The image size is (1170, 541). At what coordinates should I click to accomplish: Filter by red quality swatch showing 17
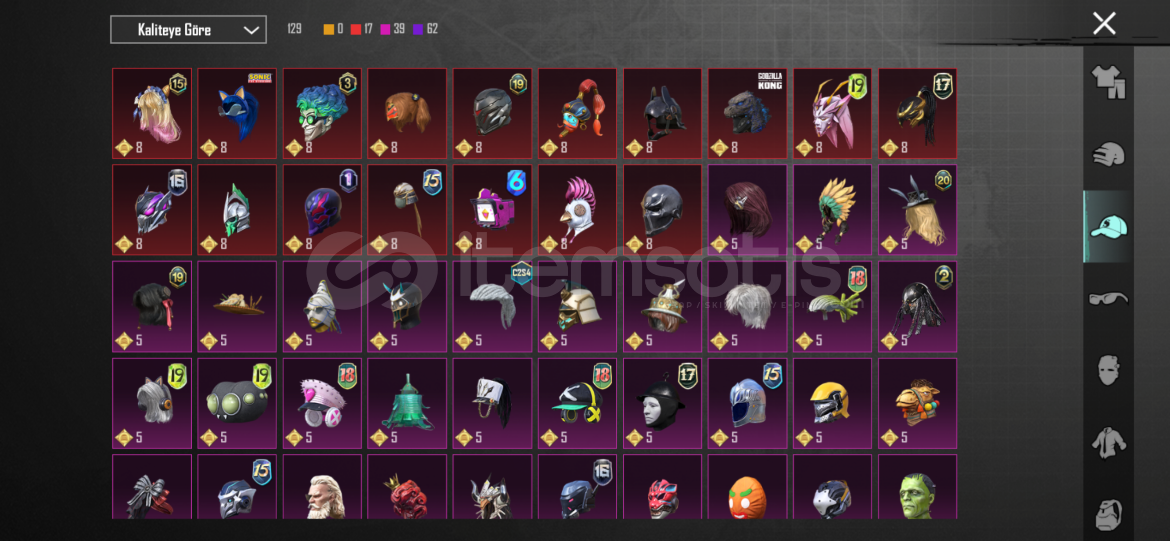point(361,29)
